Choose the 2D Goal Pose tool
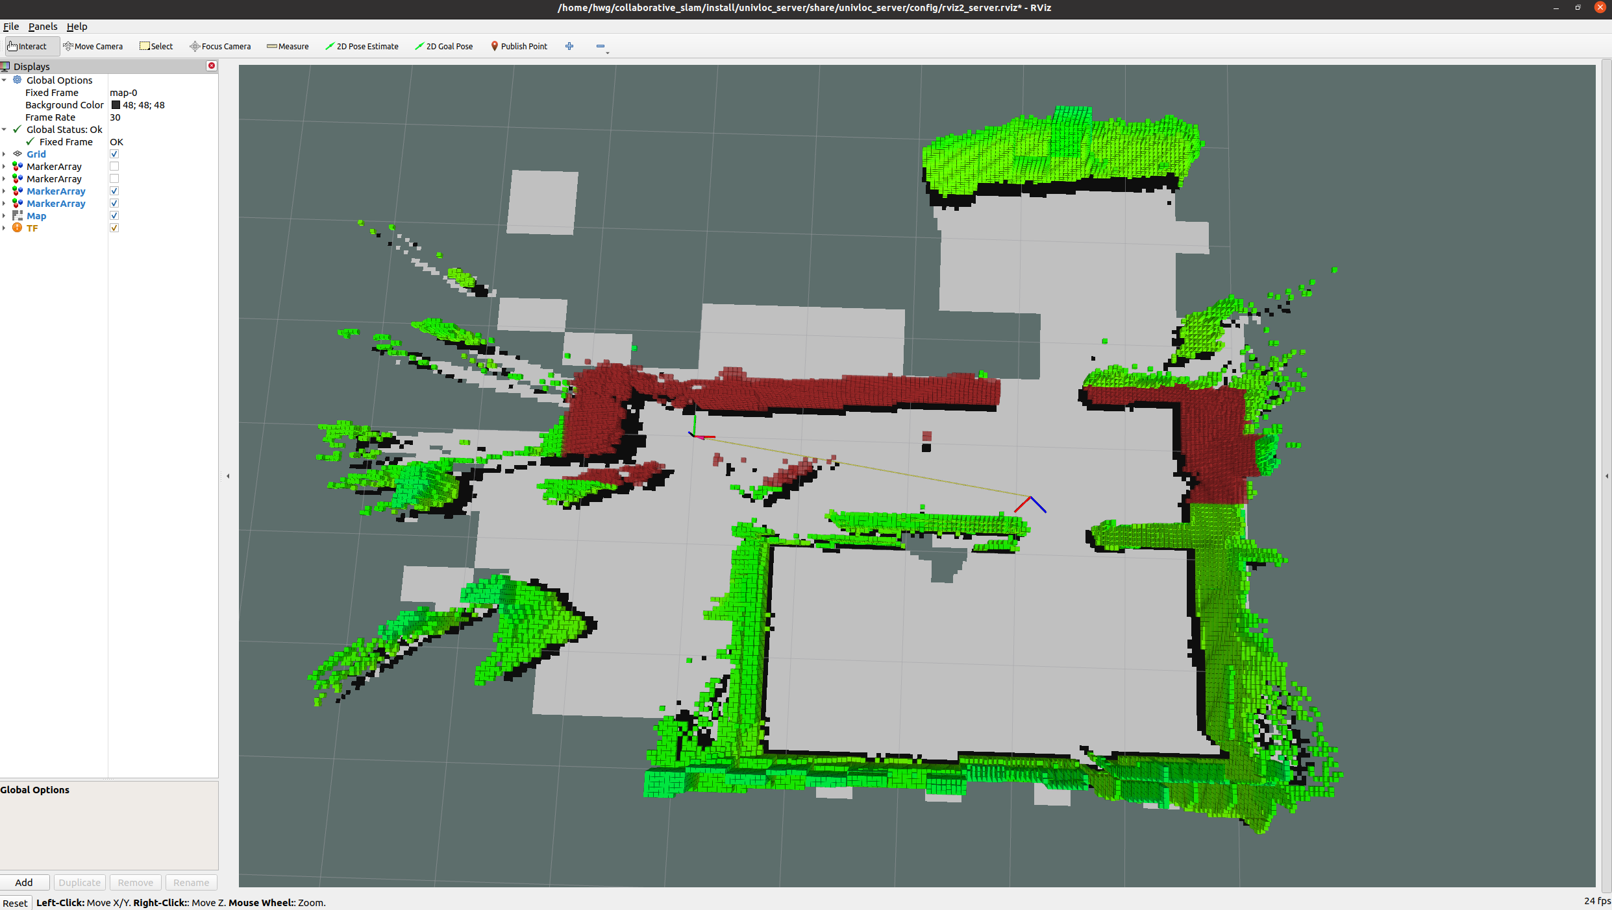 [x=443, y=46]
